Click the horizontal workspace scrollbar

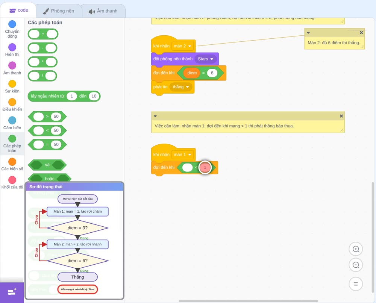point(248,301)
